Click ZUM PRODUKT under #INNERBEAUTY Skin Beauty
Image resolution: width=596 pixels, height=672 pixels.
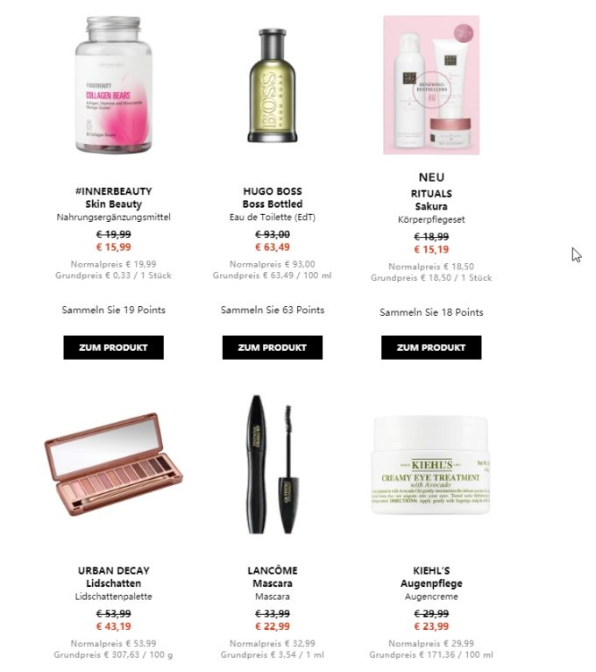tap(113, 347)
